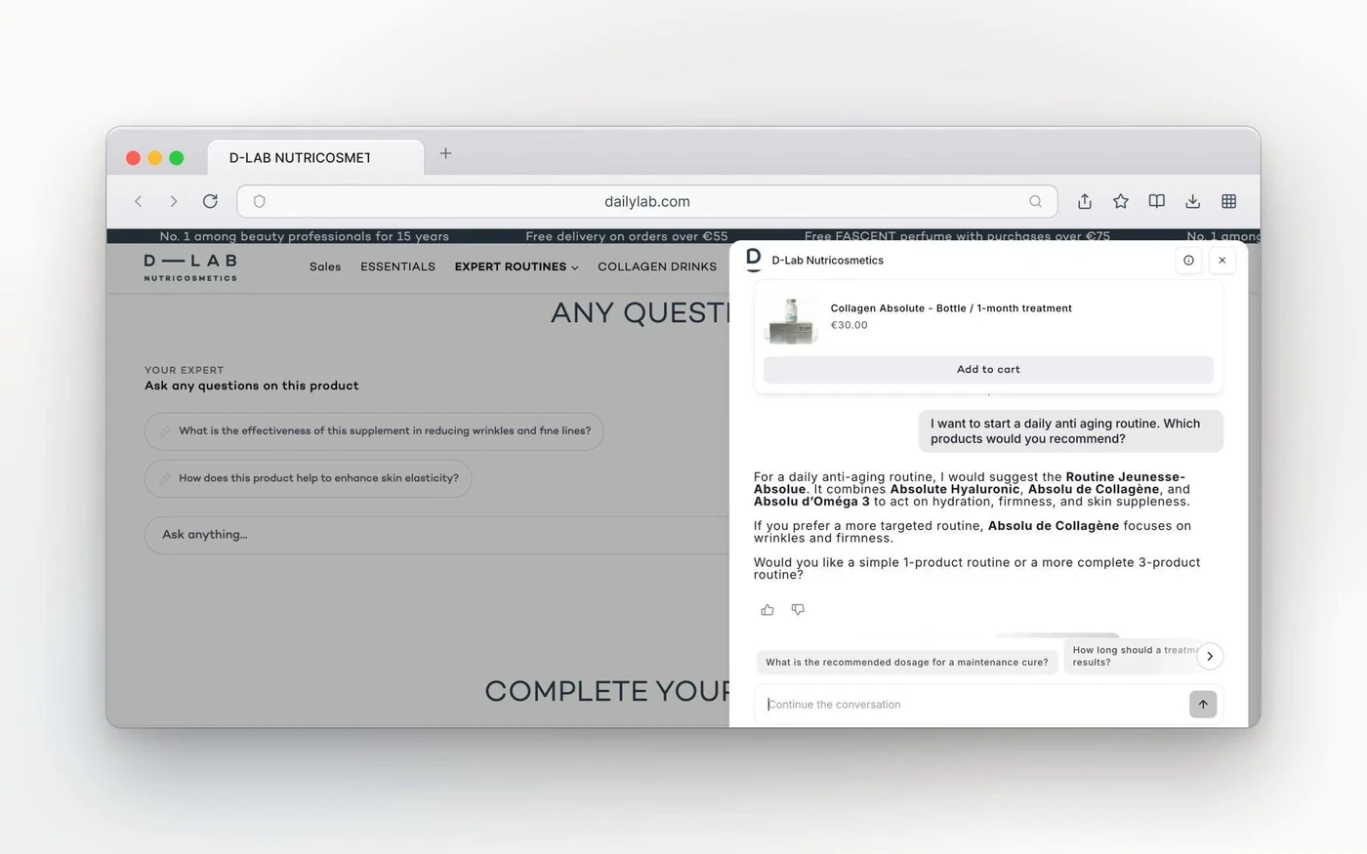Open the shield privacy icon in address bar
This screenshot has width=1367, height=854.
260,201
